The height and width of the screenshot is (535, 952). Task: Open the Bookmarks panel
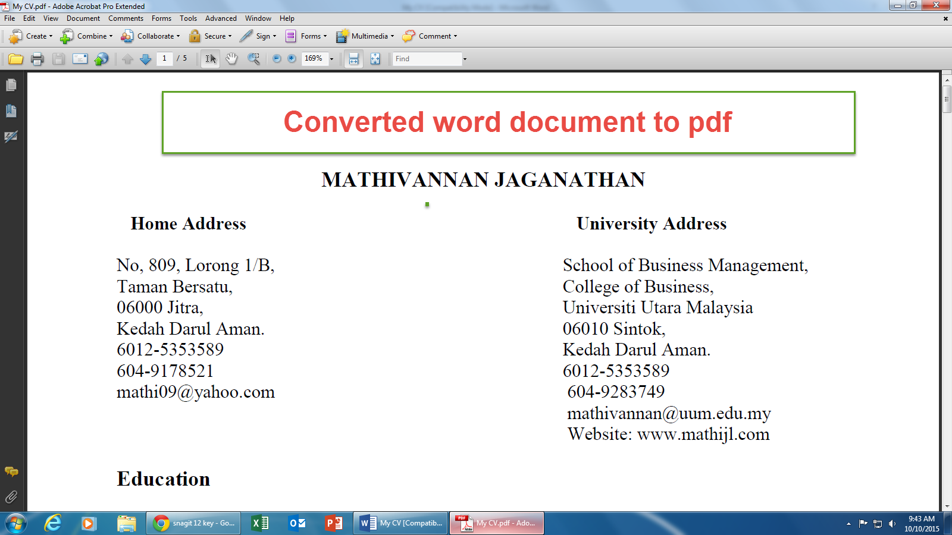(12, 111)
